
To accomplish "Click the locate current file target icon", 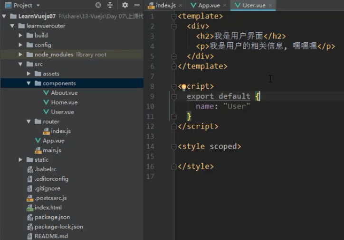I will point(98,5).
